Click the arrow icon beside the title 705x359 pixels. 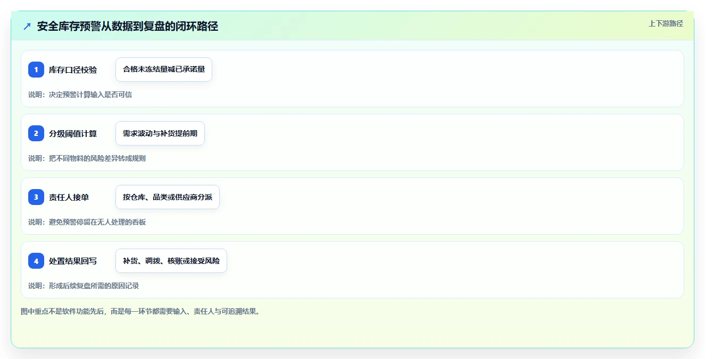27,27
